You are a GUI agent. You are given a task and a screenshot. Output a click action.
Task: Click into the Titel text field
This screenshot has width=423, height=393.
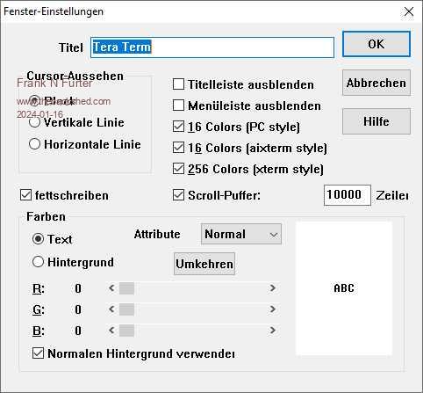212,47
